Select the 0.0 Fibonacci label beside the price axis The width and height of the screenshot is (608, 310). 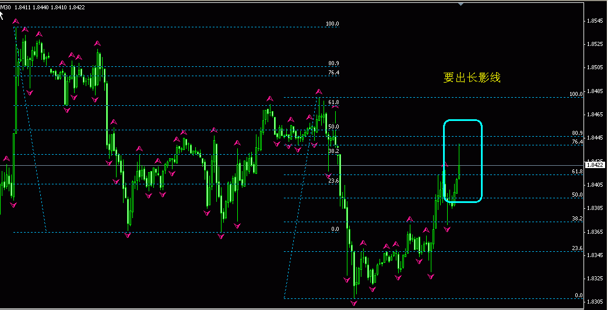(579, 295)
